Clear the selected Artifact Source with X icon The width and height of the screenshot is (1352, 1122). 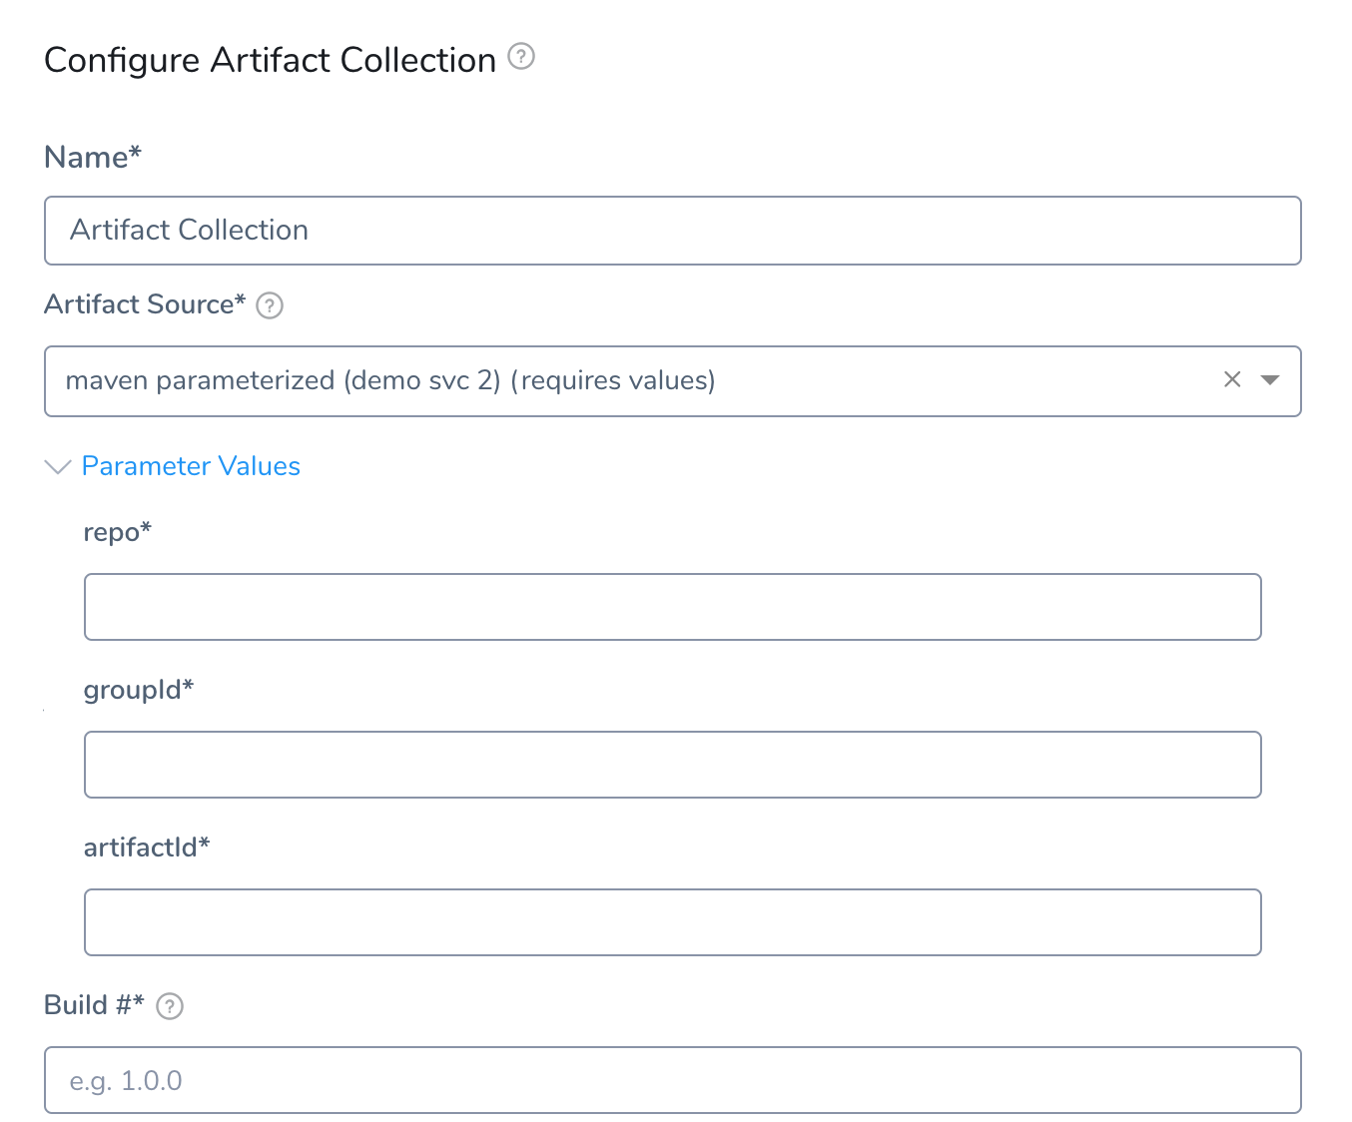pos(1232,379)
